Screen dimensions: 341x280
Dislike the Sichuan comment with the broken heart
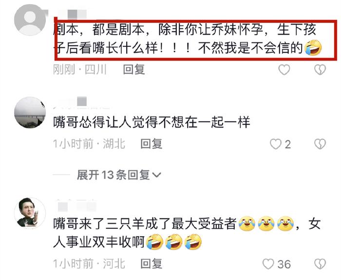[320, 70]
